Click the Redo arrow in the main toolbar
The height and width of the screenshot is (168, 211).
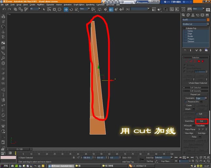click(x=9, y=9)
